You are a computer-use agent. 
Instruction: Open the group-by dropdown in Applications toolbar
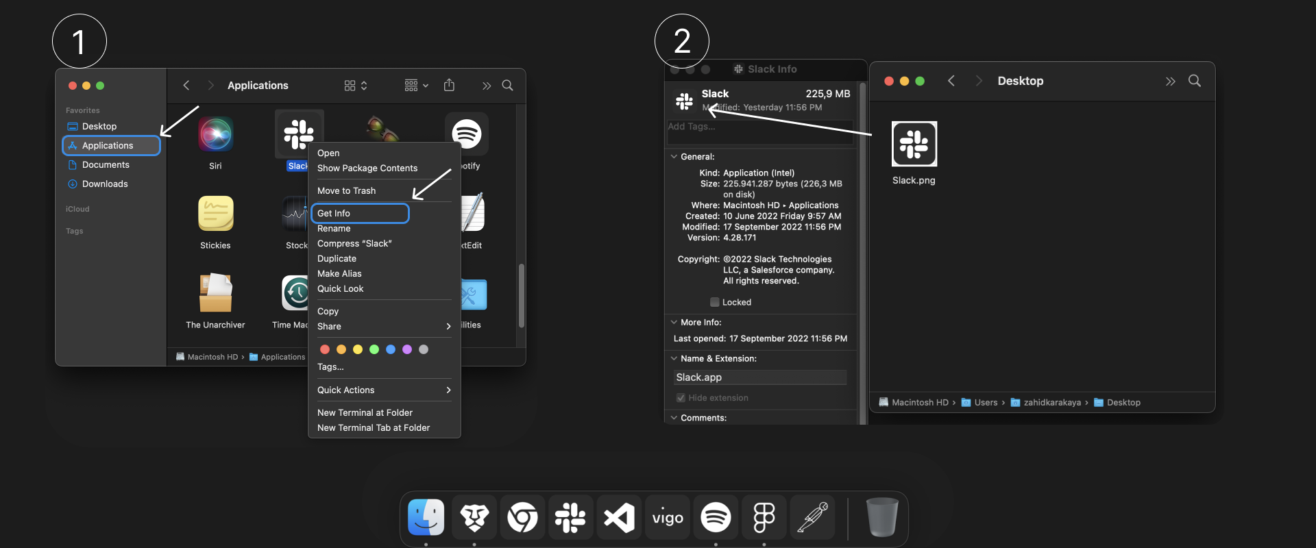point(416,85)
